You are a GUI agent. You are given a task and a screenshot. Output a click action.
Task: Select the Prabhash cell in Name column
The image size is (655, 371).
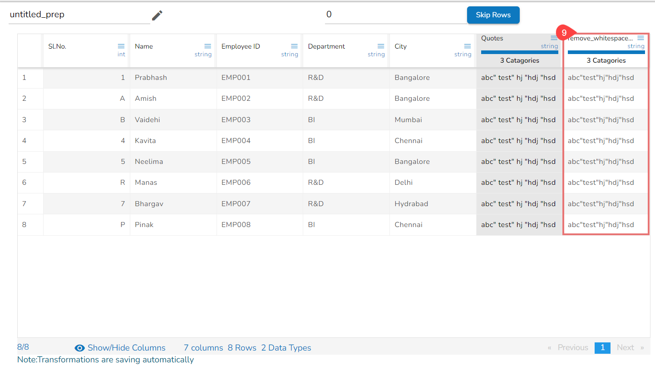[151, 78]
